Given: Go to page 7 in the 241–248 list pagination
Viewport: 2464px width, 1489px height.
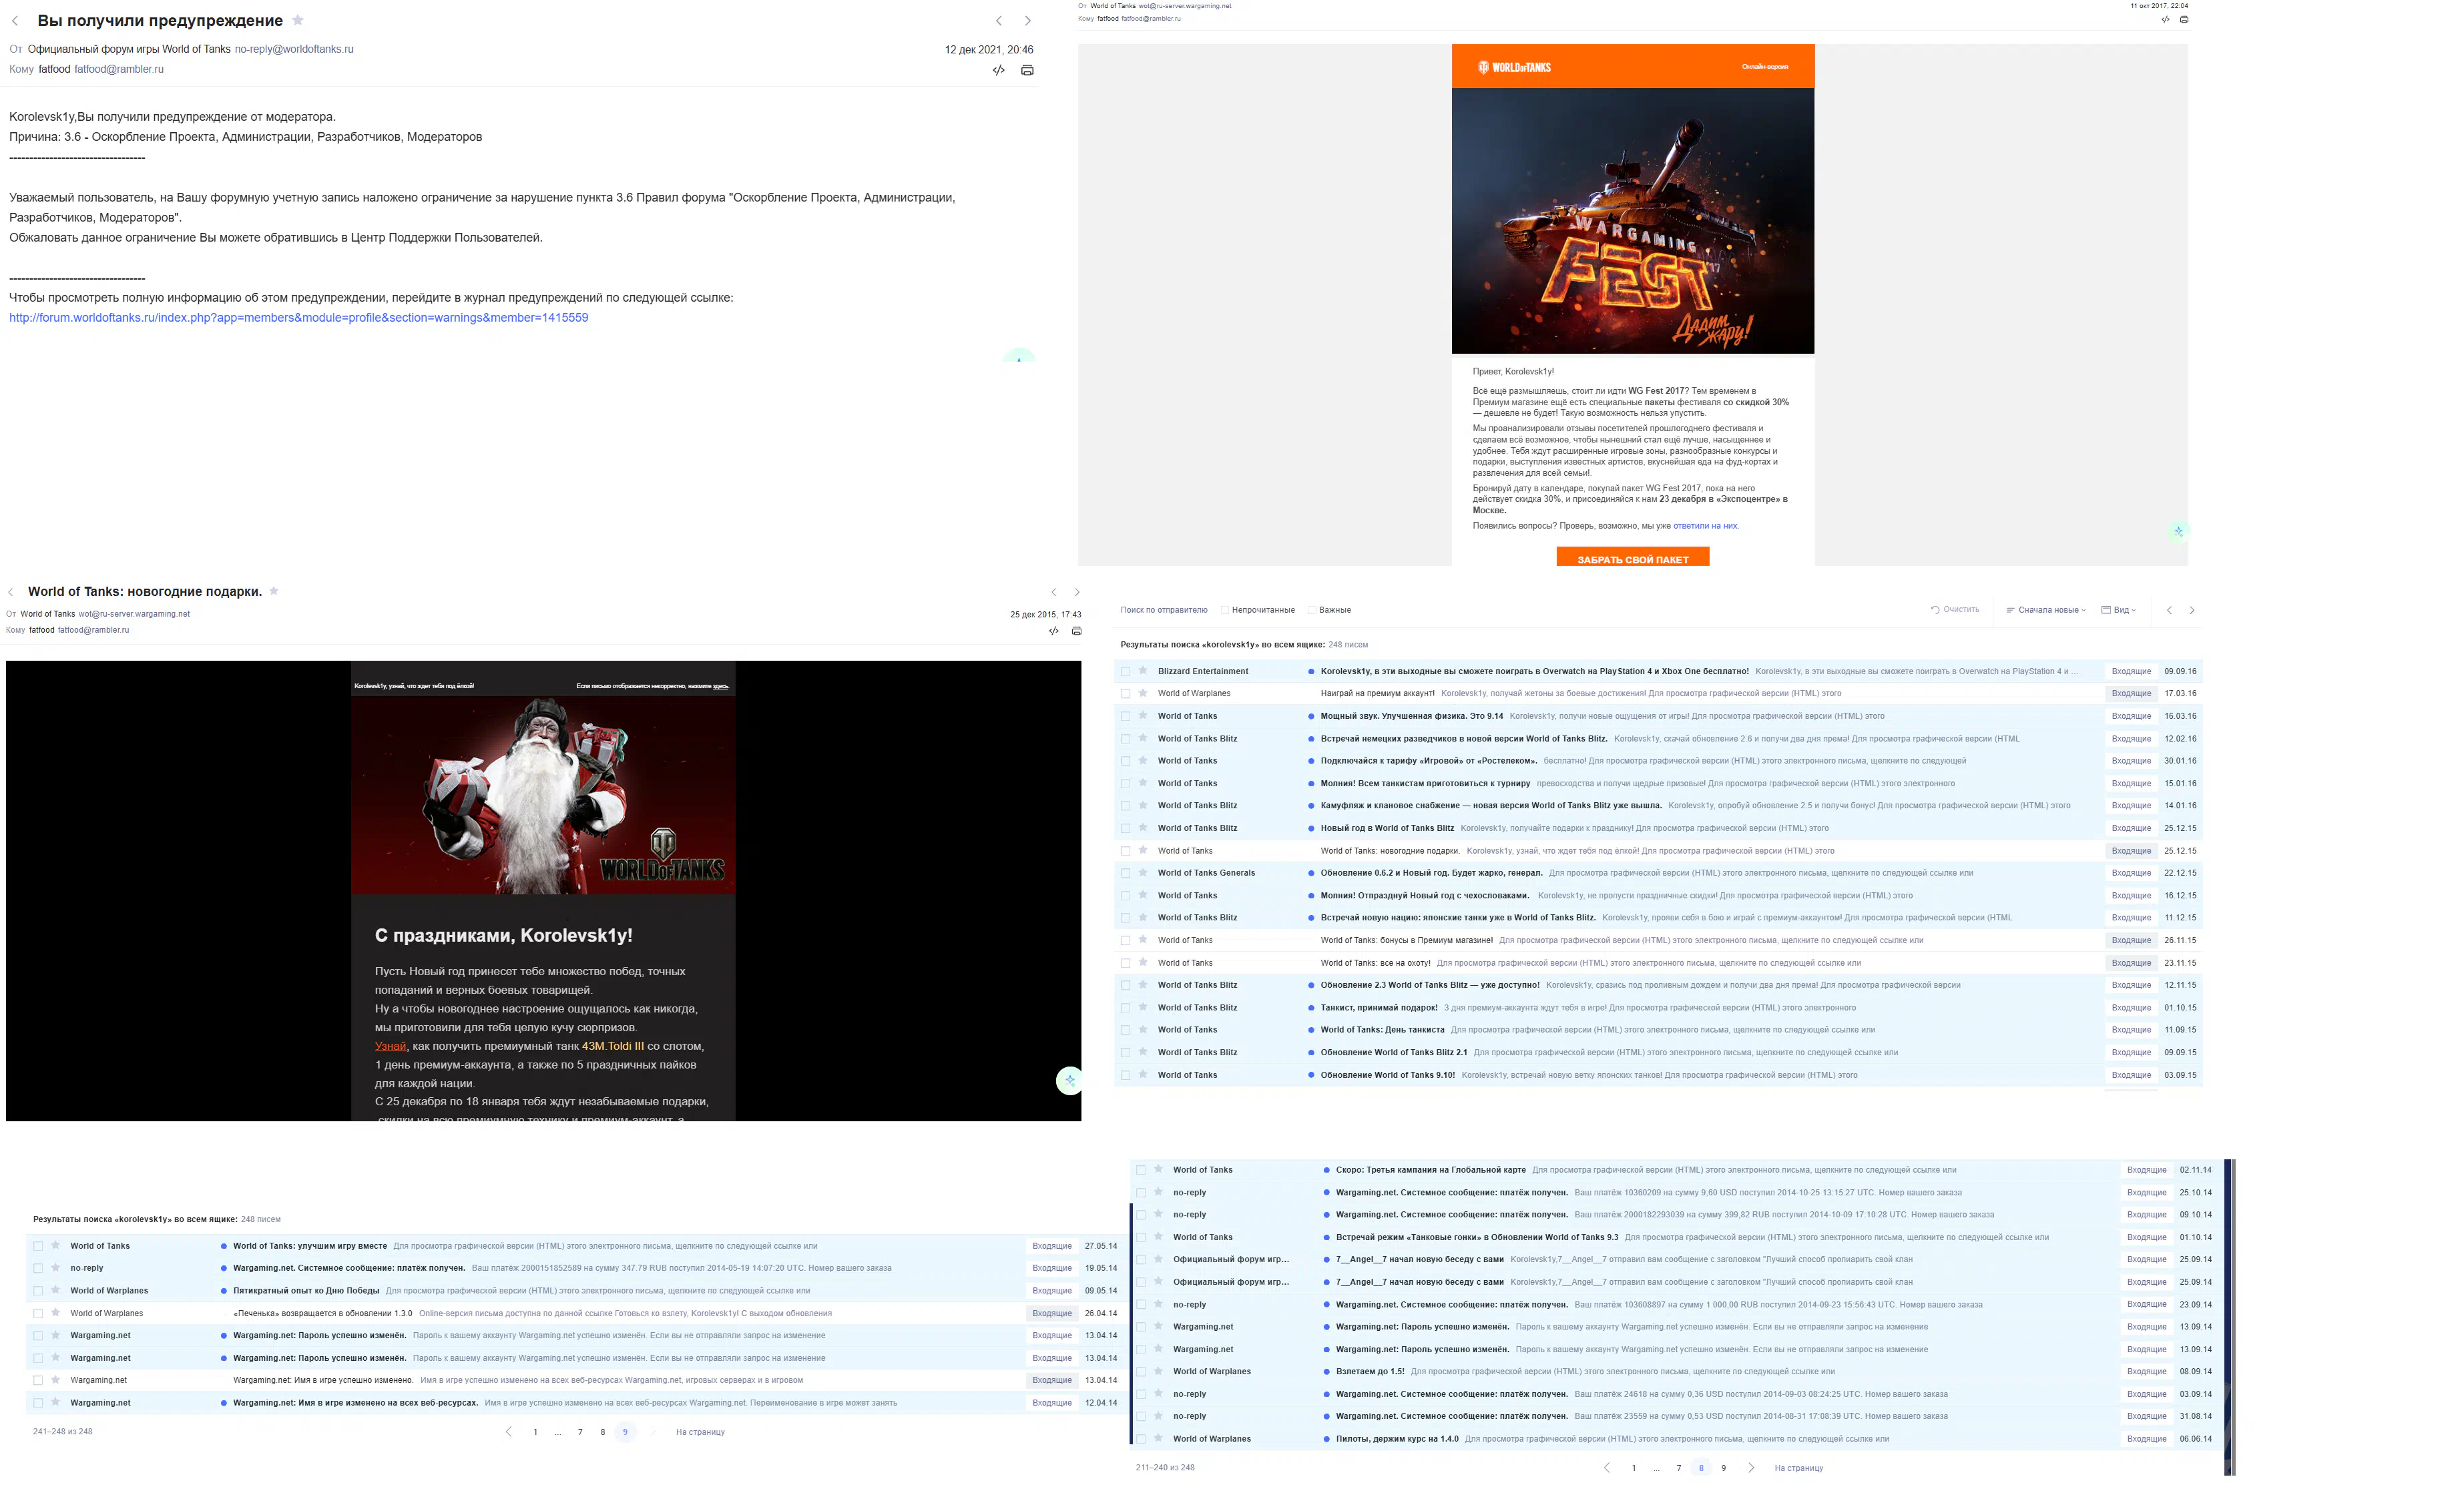Looking at the screenshot, I should coord(580,1432).
